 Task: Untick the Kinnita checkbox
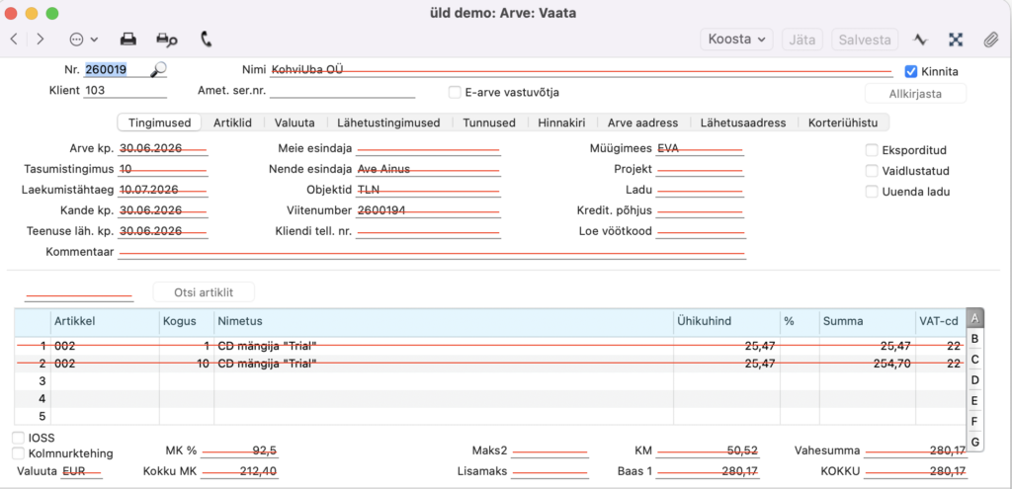[910, 71]
